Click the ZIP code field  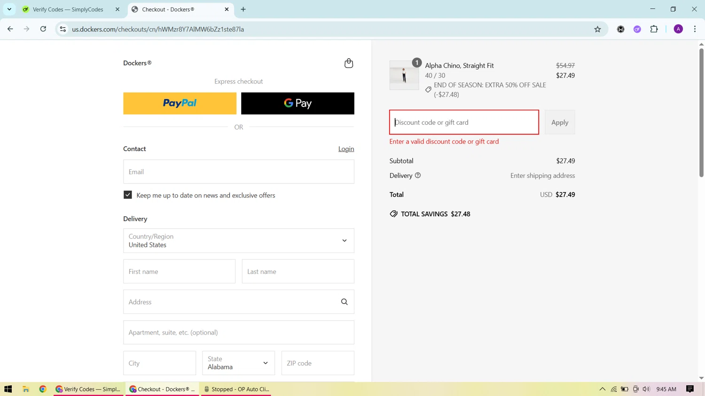318,363
